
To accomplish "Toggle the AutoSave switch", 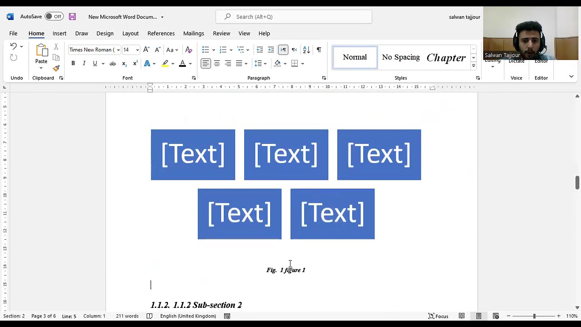I will click(x=54, y=17).
